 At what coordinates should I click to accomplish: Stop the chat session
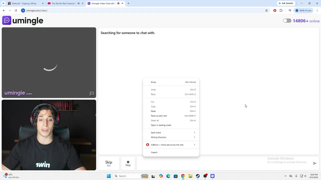click(128, 163)
